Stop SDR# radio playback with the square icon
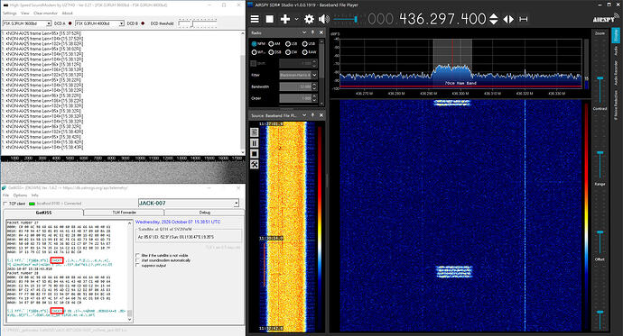Image resolution: width=623 pixels, height=336 pixels. pos(269,19)
